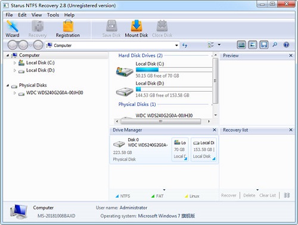Collapse the Computer tree node
This screenshot has width=298, height=225.
tap(8, 55)
